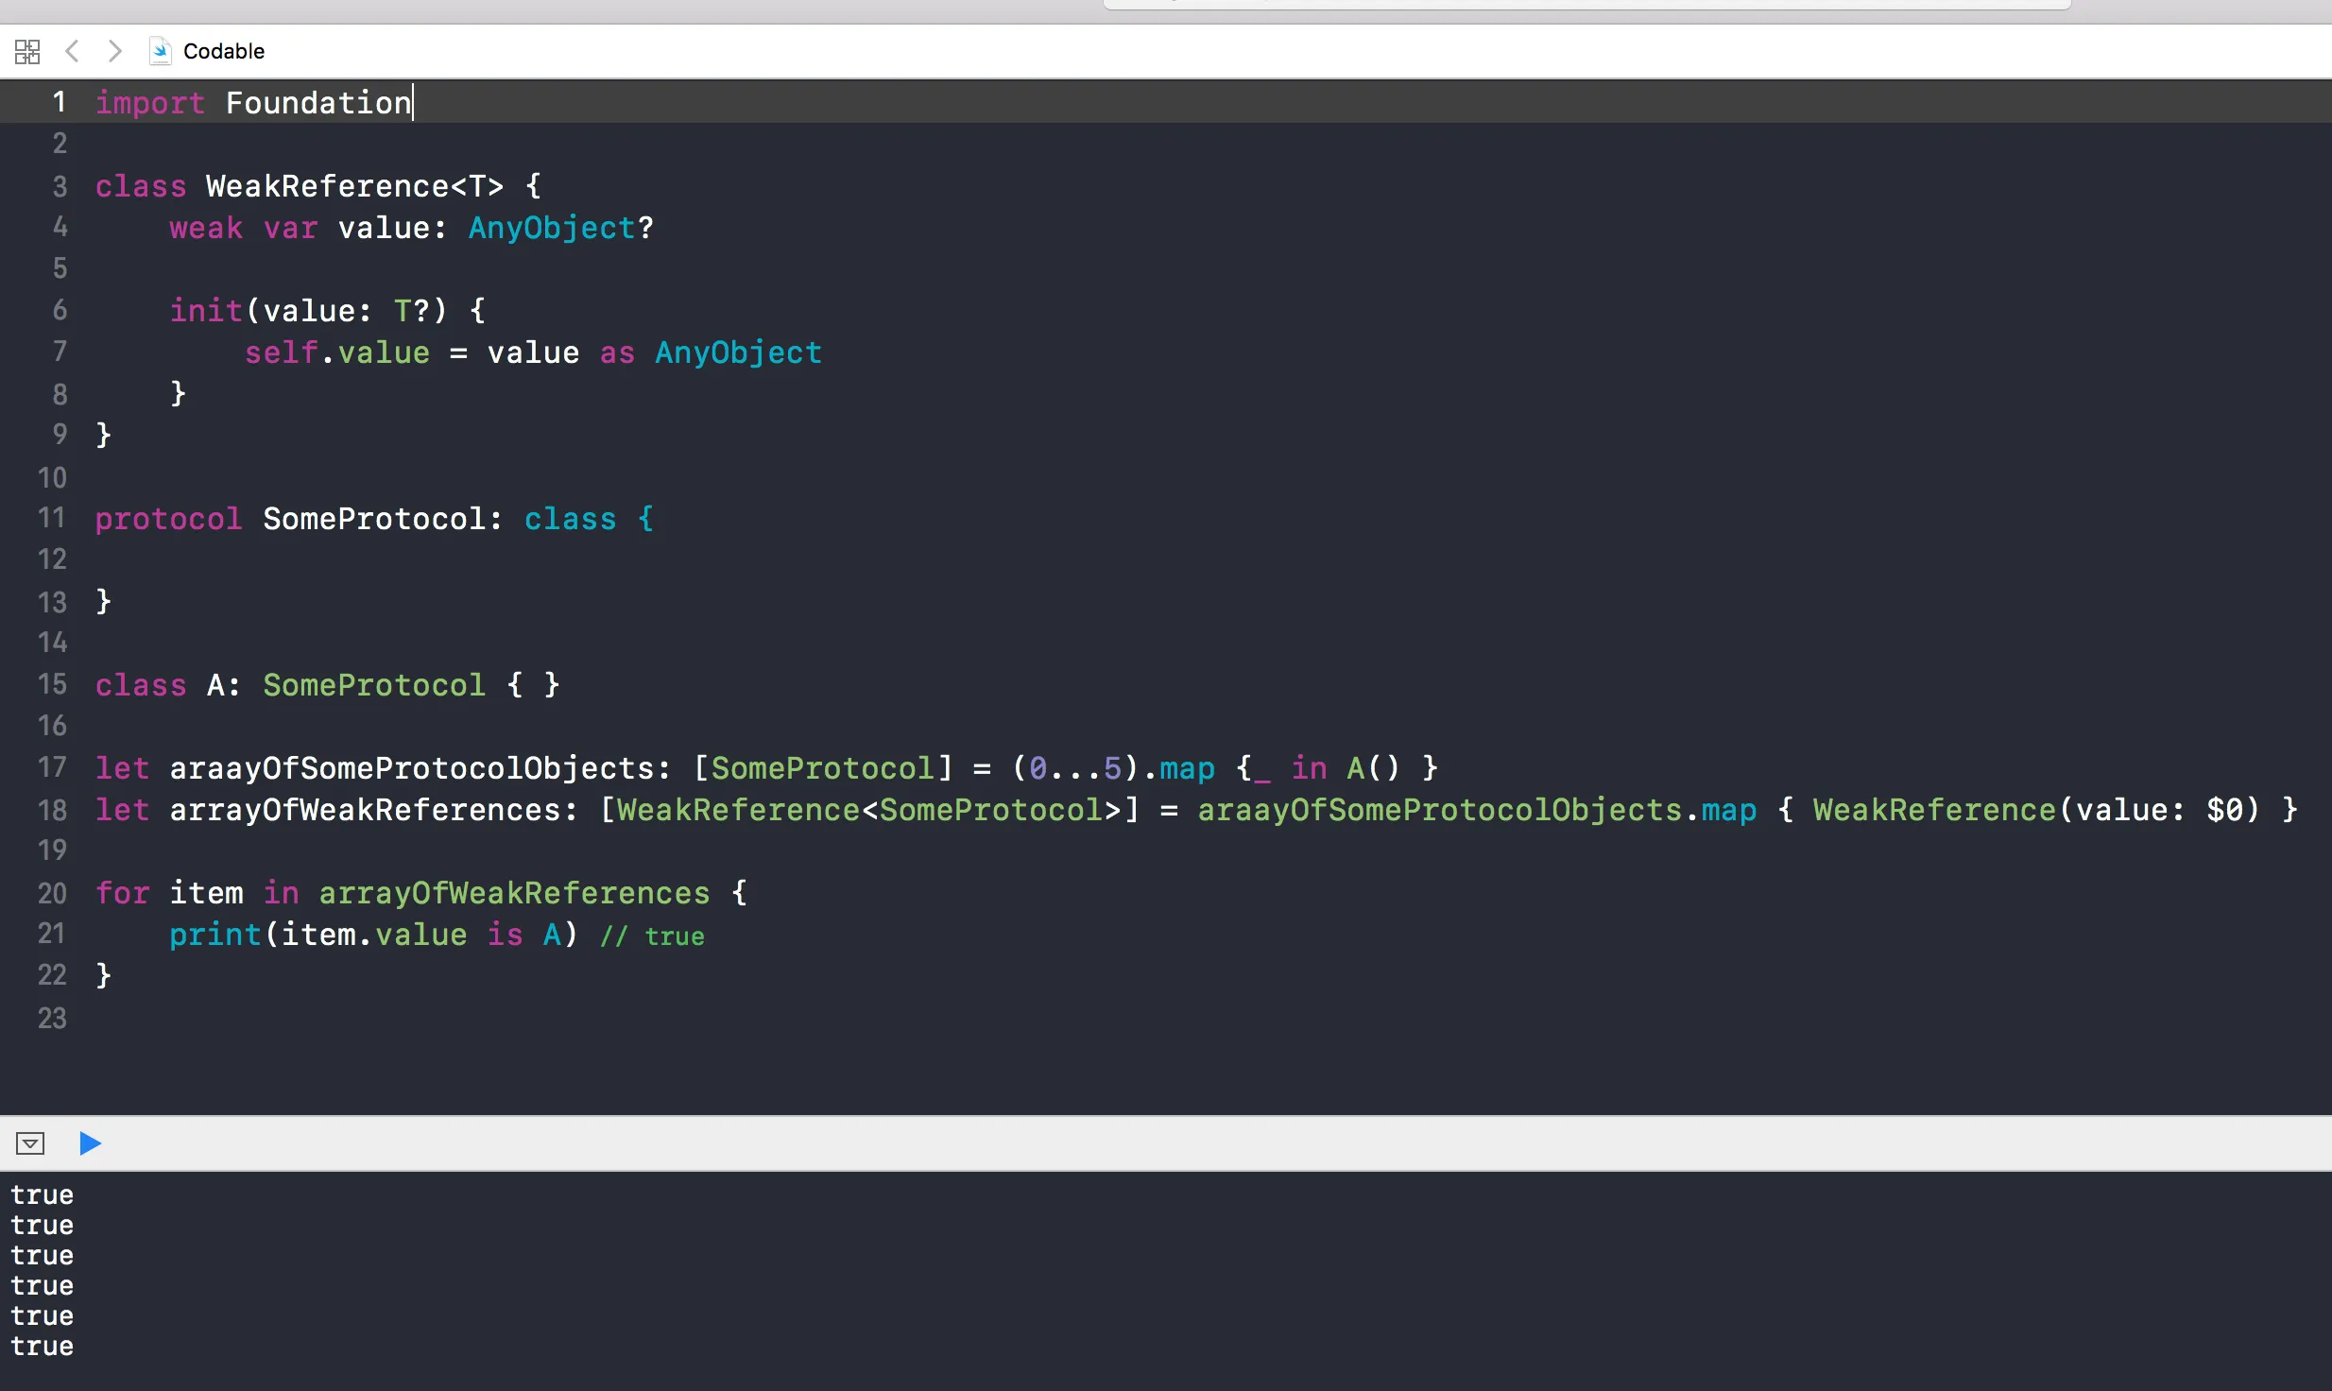This screenshot has height=1391, width=2332.
Task: Click line number 11 in the gutter
Action: (x=52, y=518)
